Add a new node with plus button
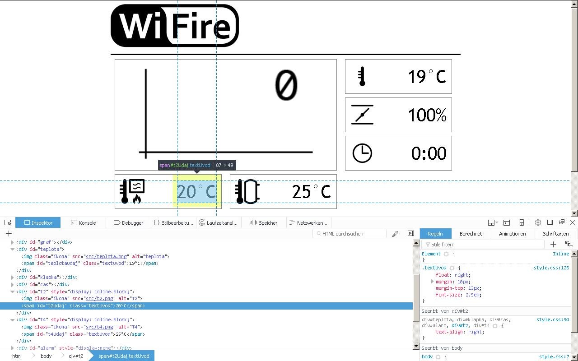This screenshot has width=578, height=361. (9, 233)
